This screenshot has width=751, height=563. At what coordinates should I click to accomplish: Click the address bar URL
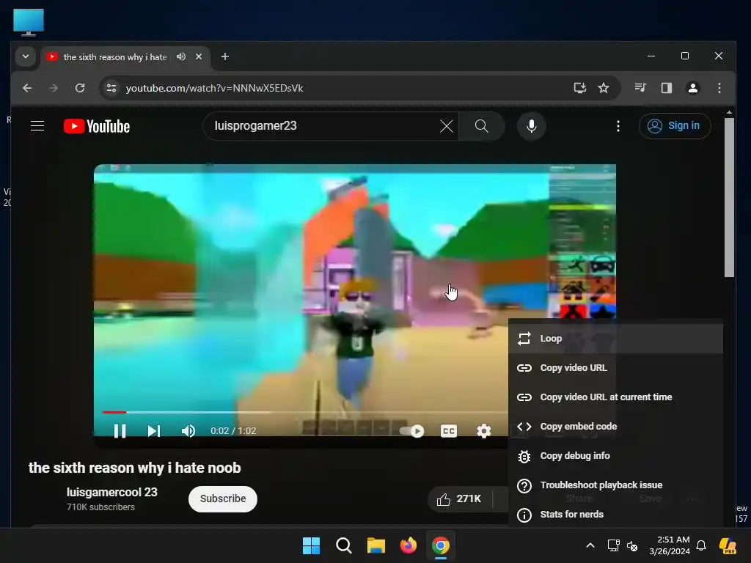[214, 88]
